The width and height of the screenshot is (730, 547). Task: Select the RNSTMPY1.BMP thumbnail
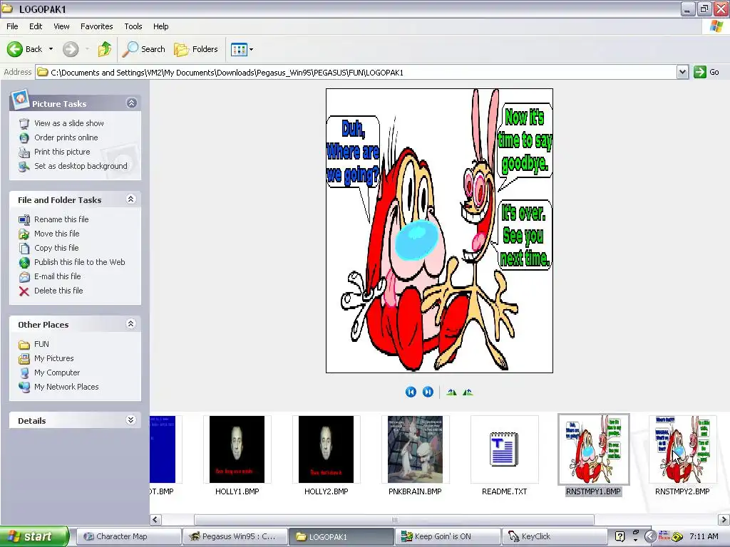[x=594, y=449]
